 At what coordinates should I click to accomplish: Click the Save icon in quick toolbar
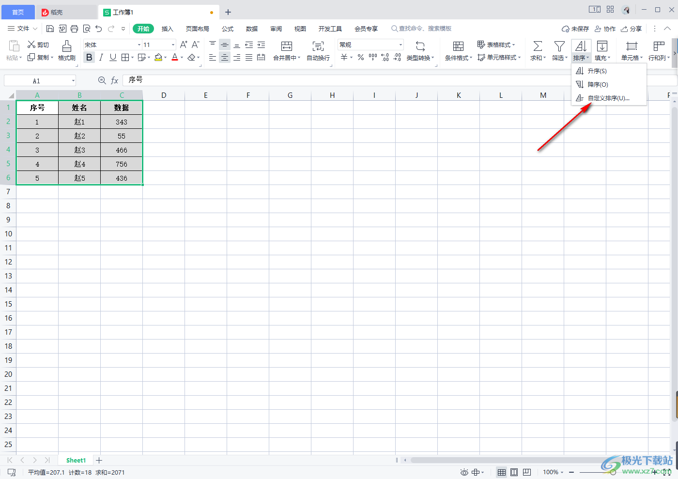point(50,29)
